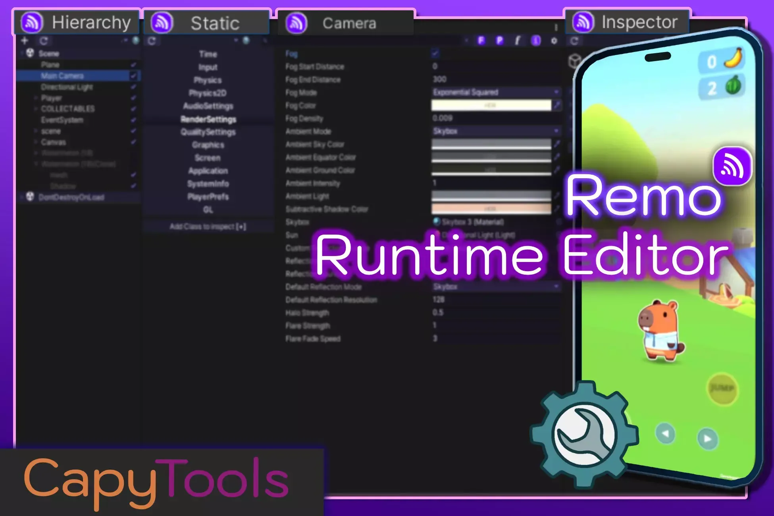774x516 pixels.
Task: Select QualitySettings in the Static list
Action: point(208,132)
